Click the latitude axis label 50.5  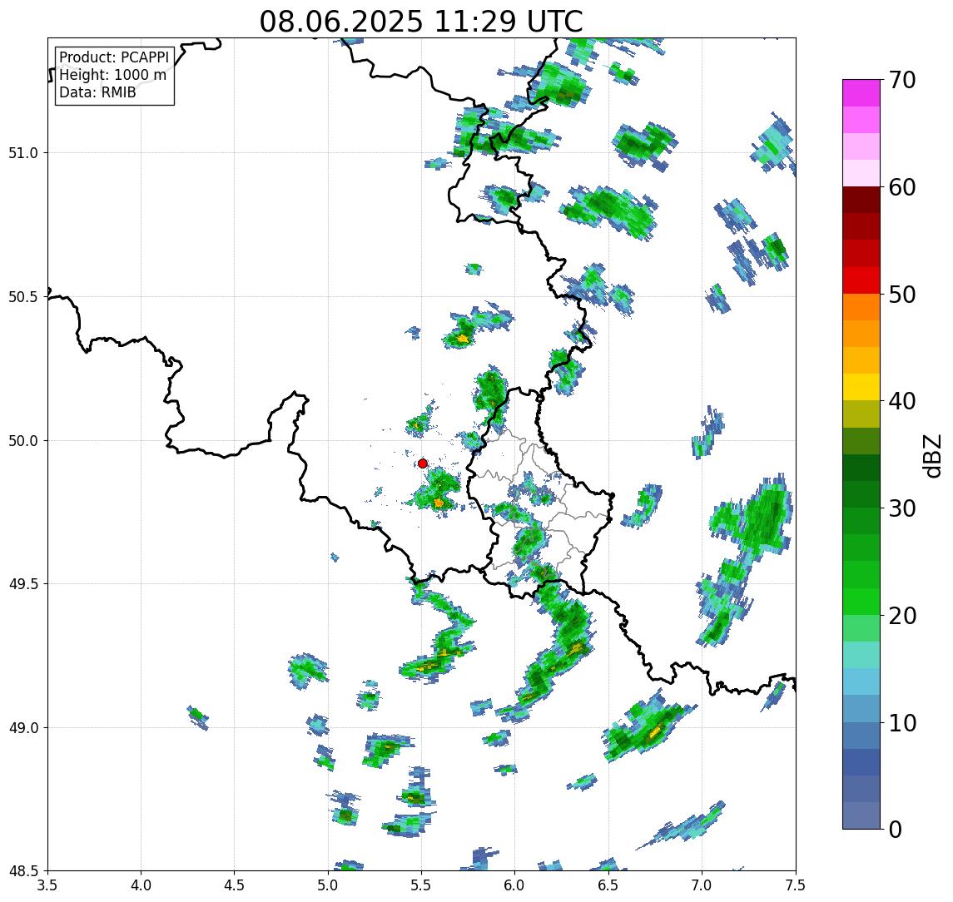coord(23,297)
